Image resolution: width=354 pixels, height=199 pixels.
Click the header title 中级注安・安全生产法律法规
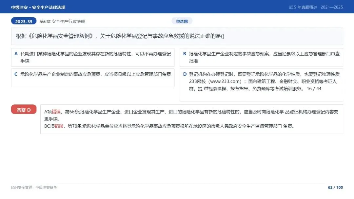click(38, 7)
